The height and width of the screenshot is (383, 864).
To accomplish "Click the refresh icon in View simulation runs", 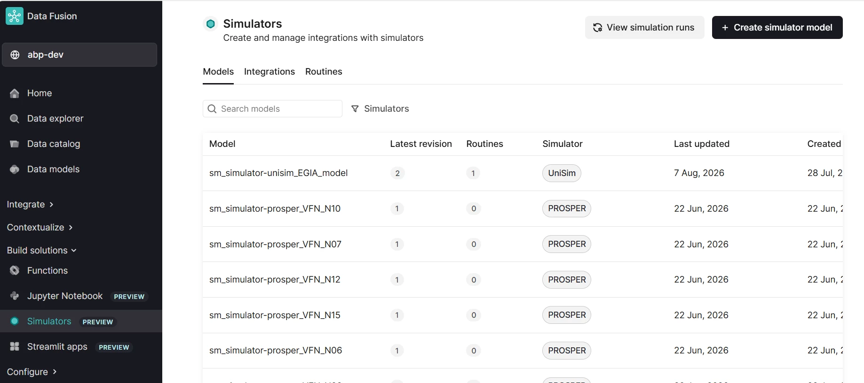I will (598, 28).
